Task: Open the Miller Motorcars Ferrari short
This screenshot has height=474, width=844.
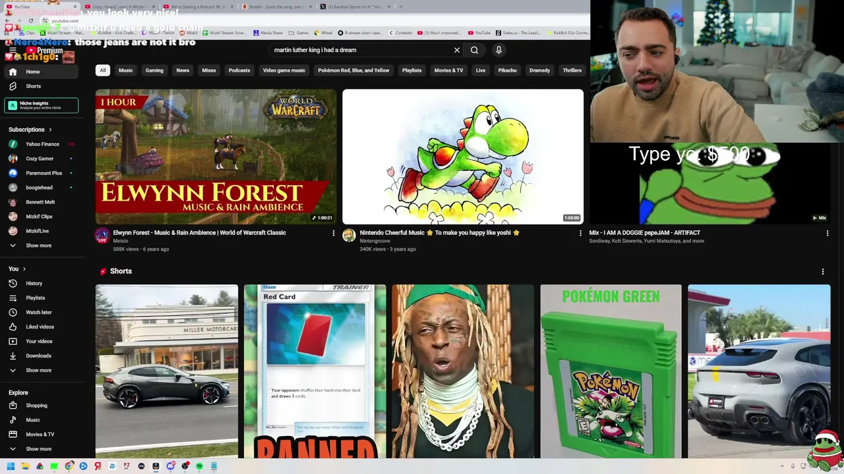Action: point(167,371)
